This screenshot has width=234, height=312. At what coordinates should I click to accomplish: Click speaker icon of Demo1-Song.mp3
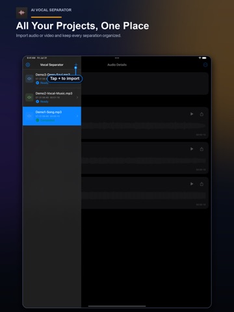[29, 116]
